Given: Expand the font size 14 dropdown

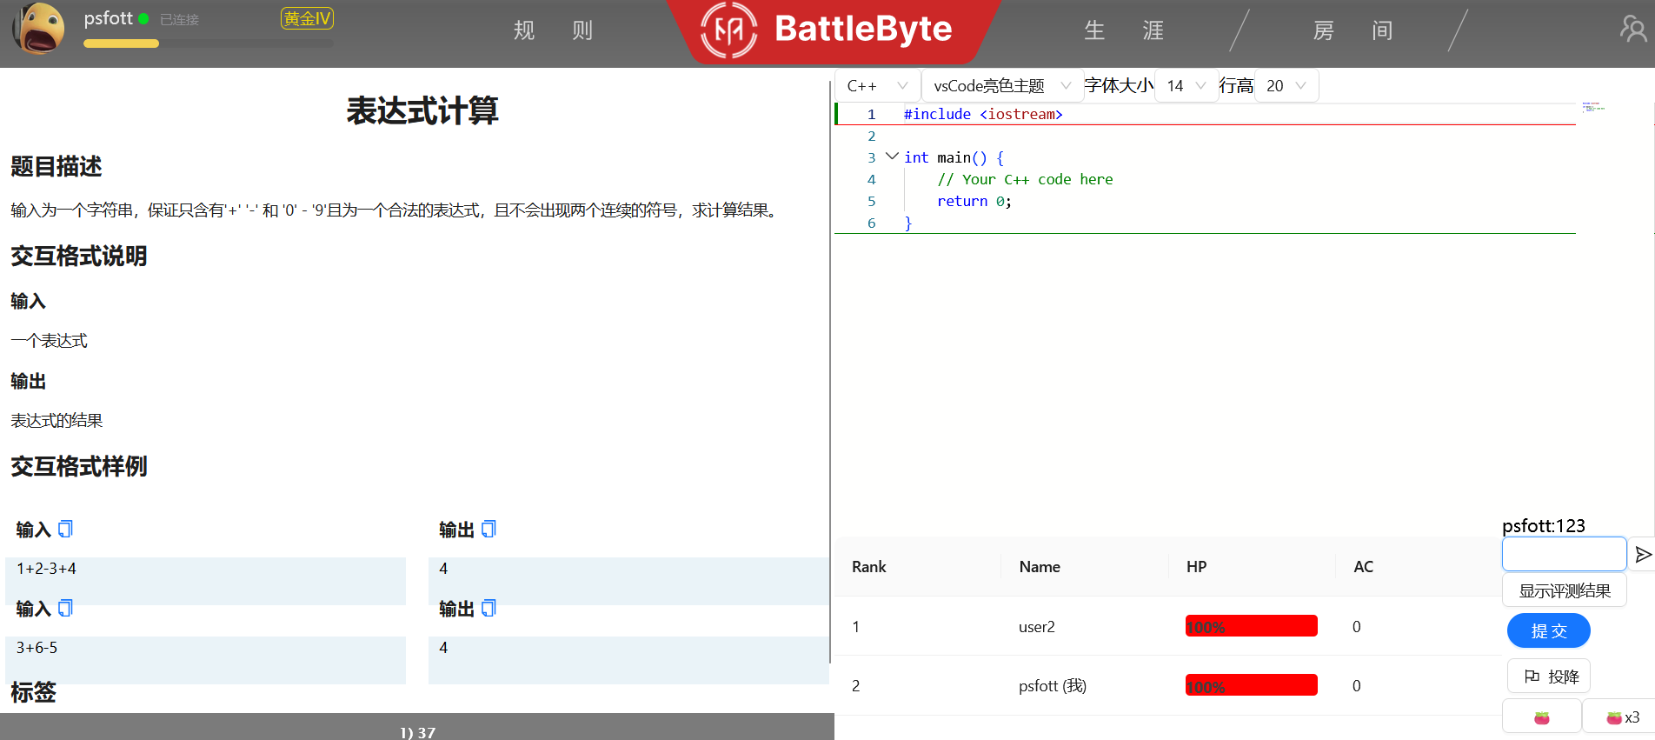Looking at the screenshot, I should (x=1186, y=86).
